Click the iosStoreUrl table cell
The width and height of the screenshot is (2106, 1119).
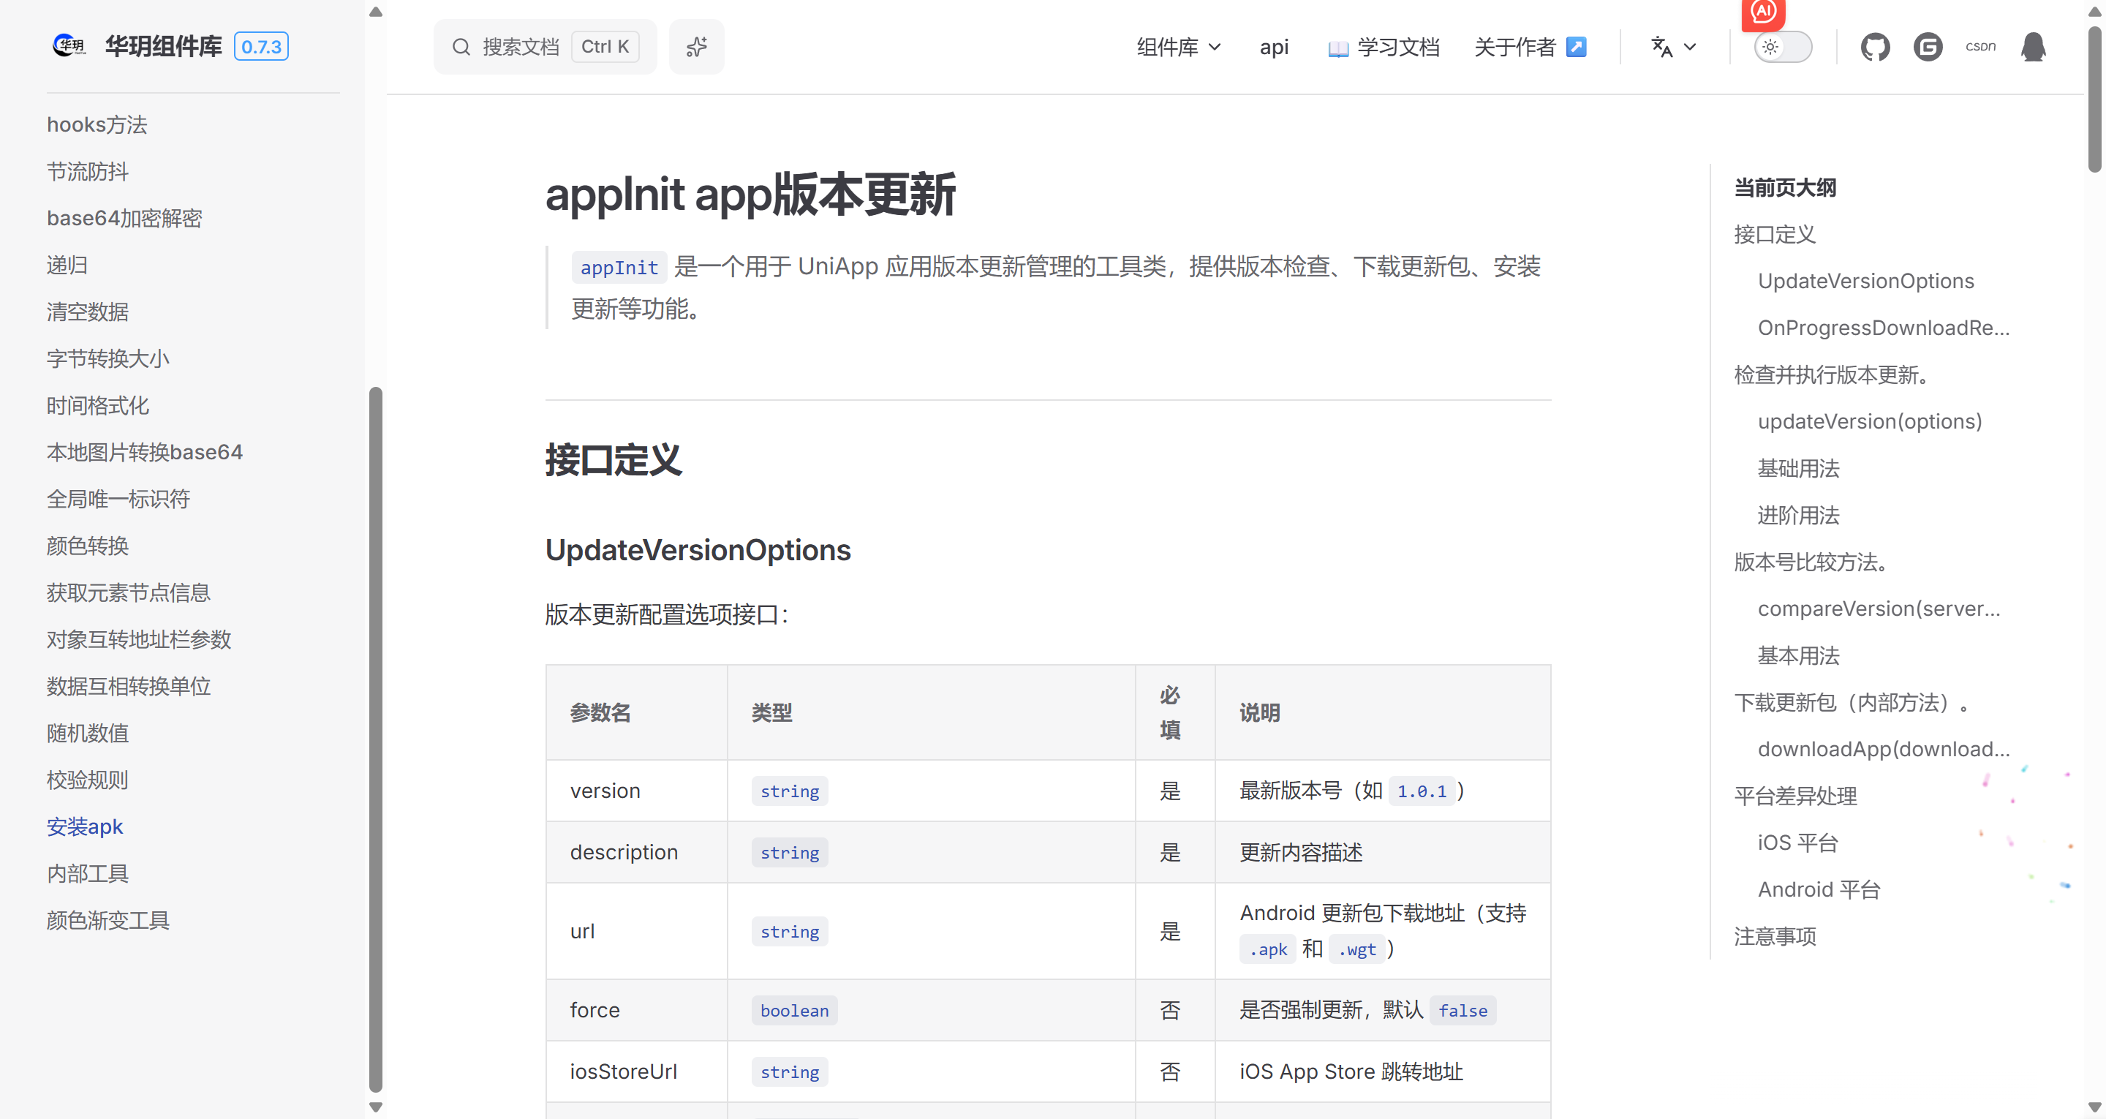636,1071
